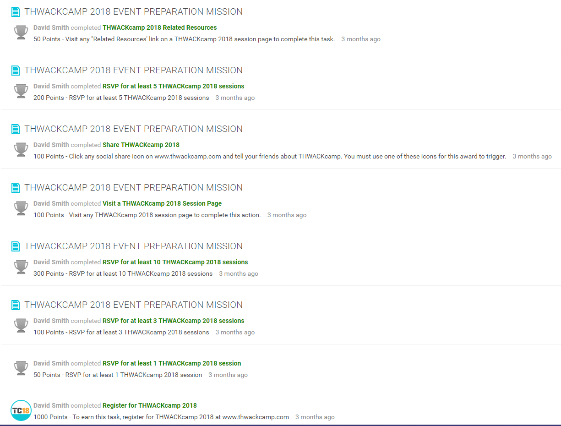561x426 pixels.
Task: Open the Visit a THWACKcamp 2018 Session Page link
Action: [162, 203]
